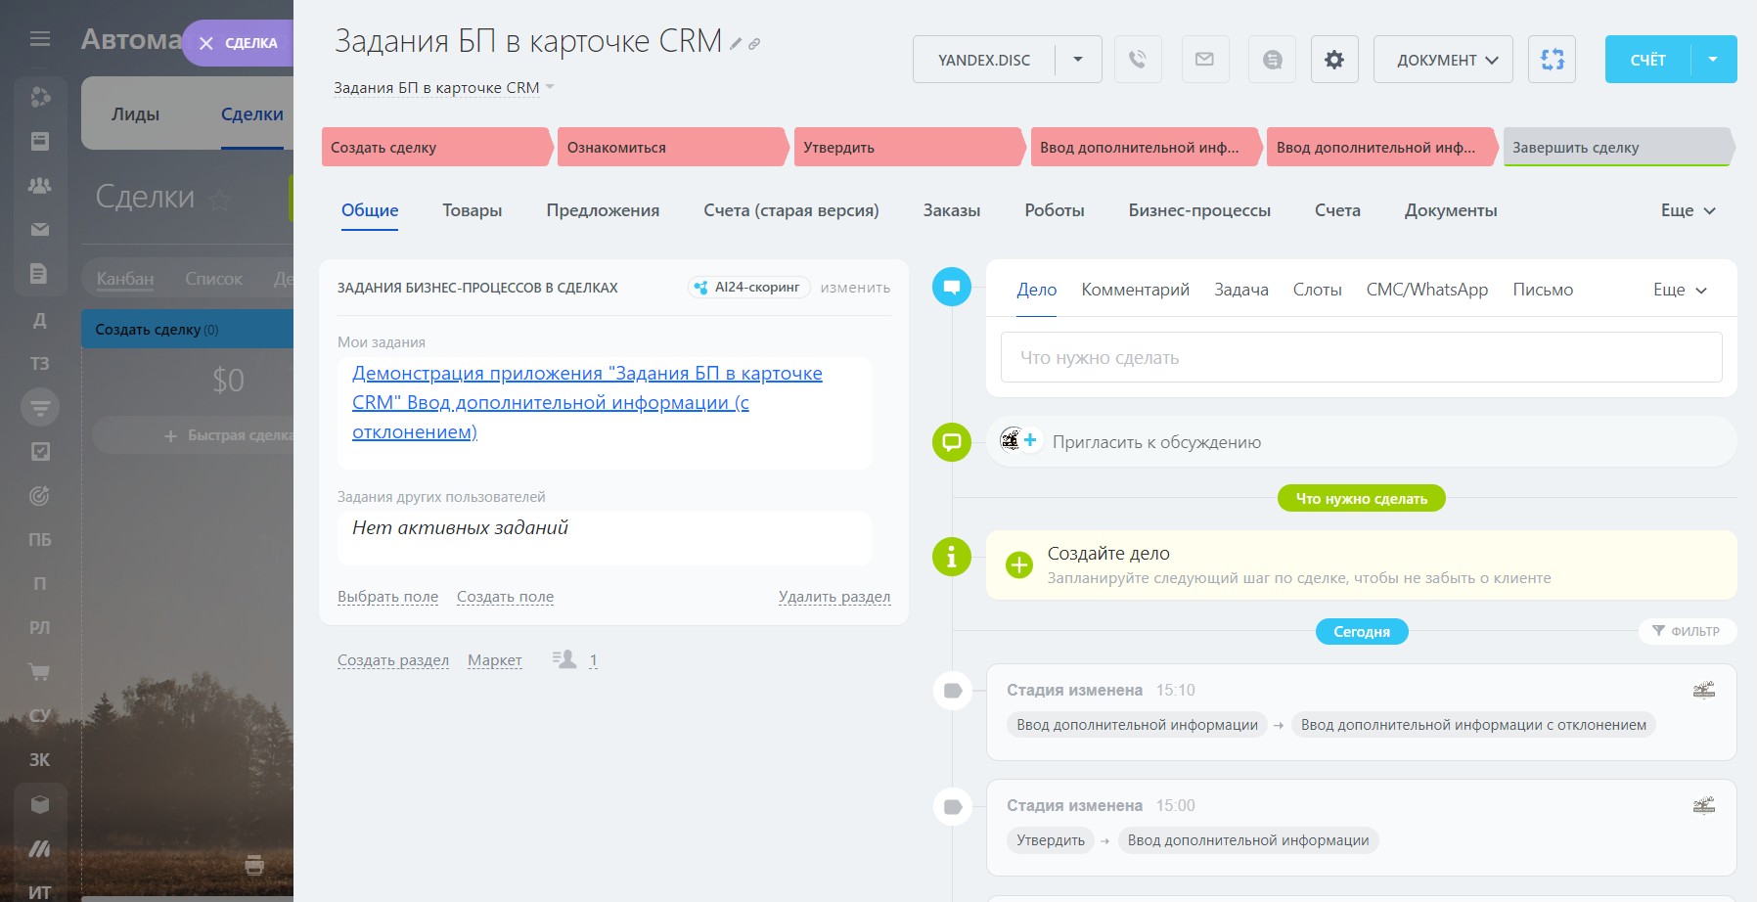Open the Бизнес-процессы tab
This screenshot has height=902, width=1757.
click(1199, 210)
